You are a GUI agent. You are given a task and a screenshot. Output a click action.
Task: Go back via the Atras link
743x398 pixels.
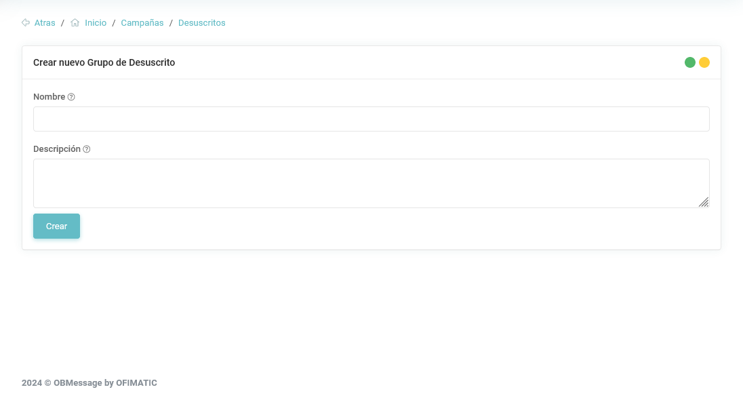pos(45,23)
